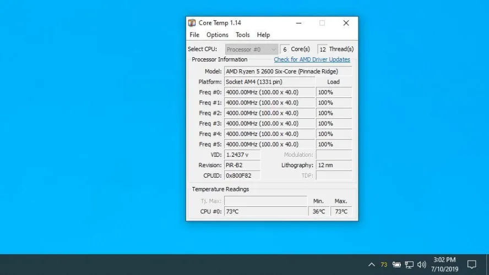Open the Action Center notification icon
This screenshot has width=489, height=275.
471,265
